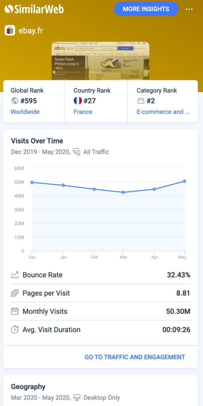Click the ebay.fr shopping bag favicon
The image size is (203, 406).
pyautogui.click(x=10, y=31)
